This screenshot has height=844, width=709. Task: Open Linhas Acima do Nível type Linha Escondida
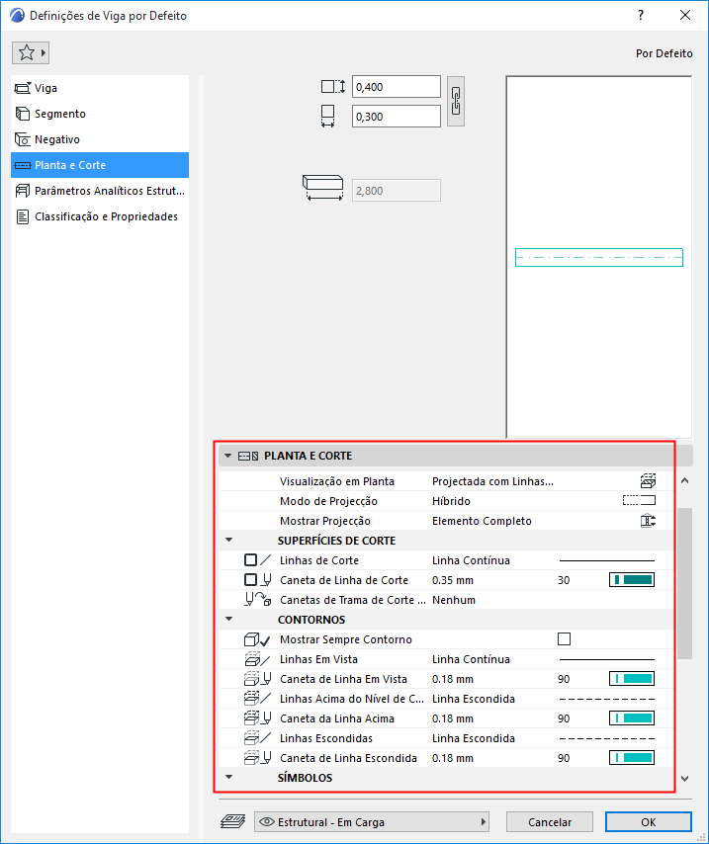(473, 699)
